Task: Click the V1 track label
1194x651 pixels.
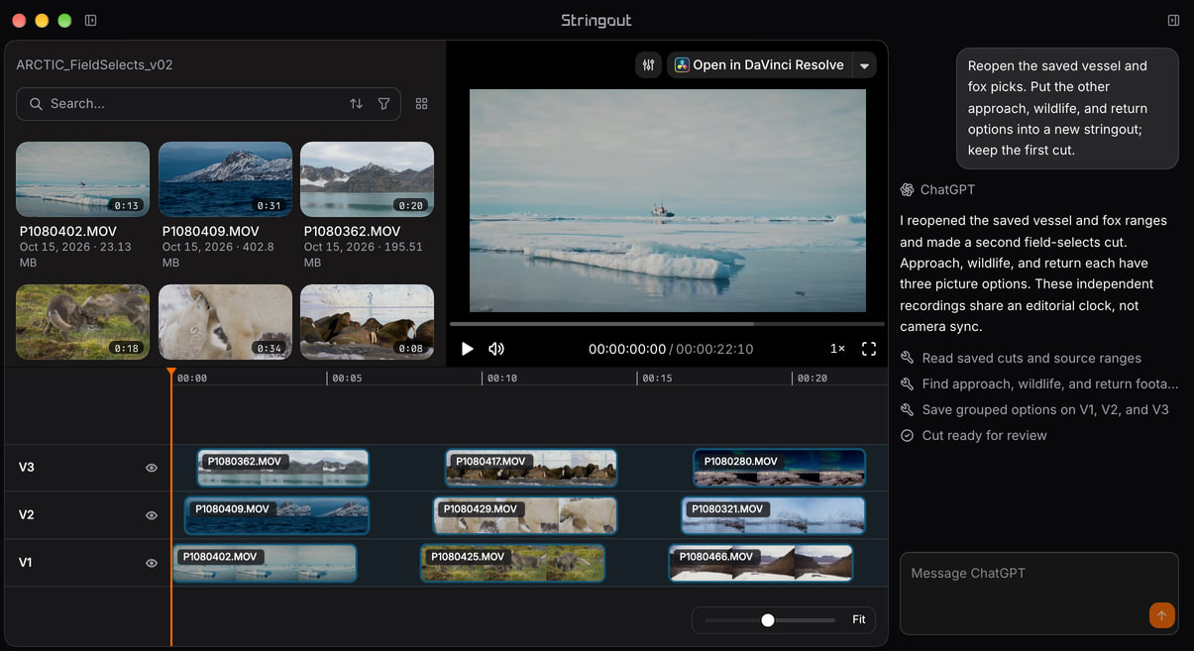Action: 26,563
